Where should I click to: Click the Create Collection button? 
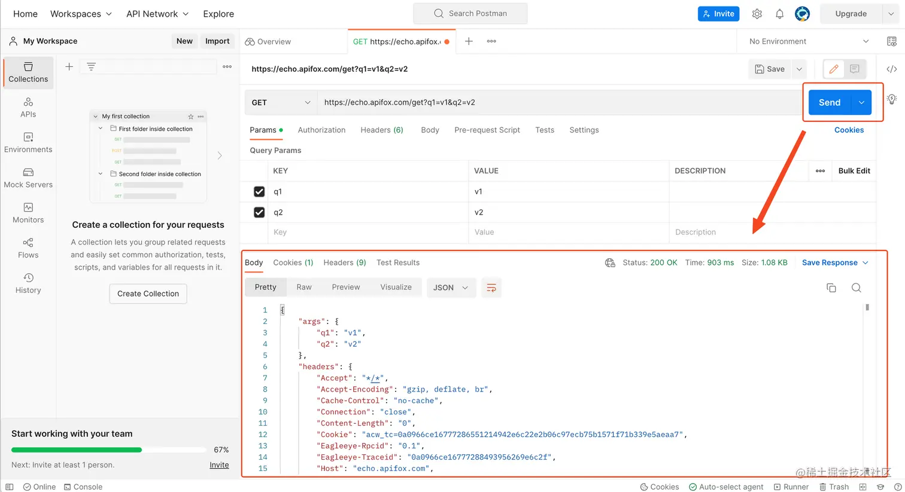tap(148, 294)
